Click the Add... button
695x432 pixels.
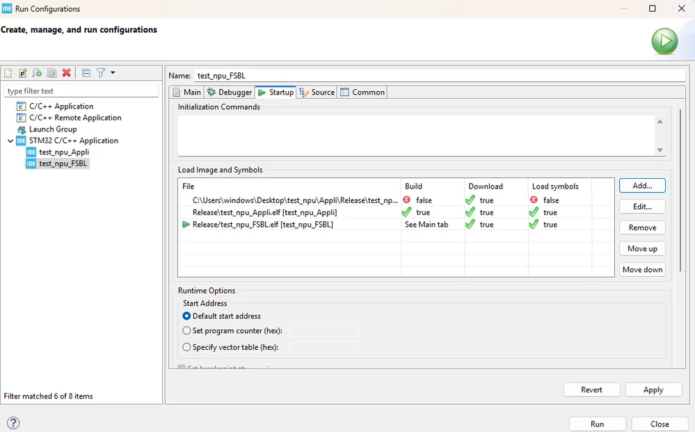[642, 186]
